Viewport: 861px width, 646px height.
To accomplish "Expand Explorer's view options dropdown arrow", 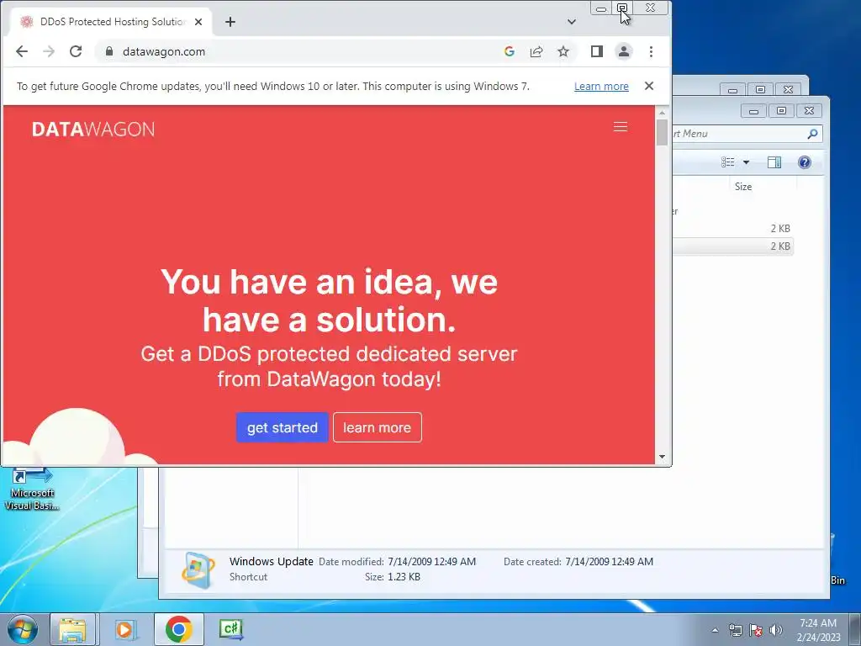I will pos(746,162).
